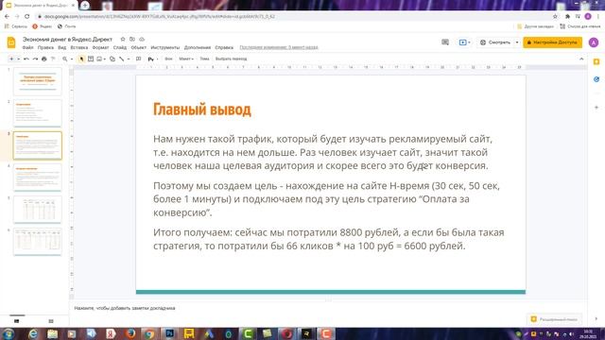Open the Файл menu
The image size is (605, 340).
pos(27,47)
